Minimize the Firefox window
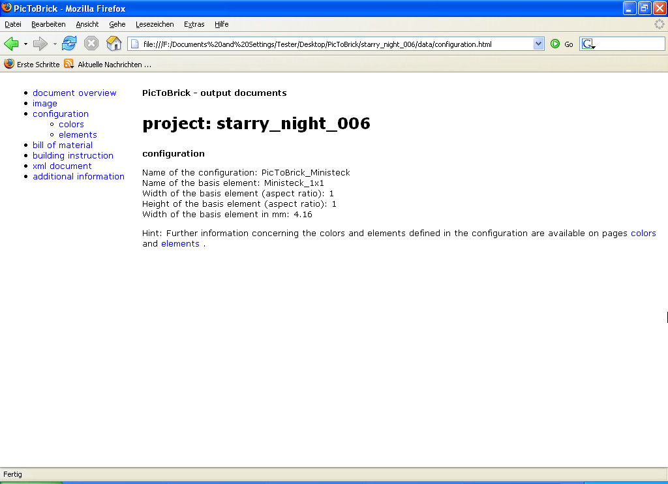This screenshot has height=484, width=668. pyautogui.click(x=630, y=8)
